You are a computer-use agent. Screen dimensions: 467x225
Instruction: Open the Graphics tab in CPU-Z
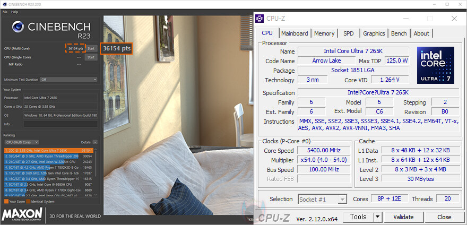click(374, 33)
